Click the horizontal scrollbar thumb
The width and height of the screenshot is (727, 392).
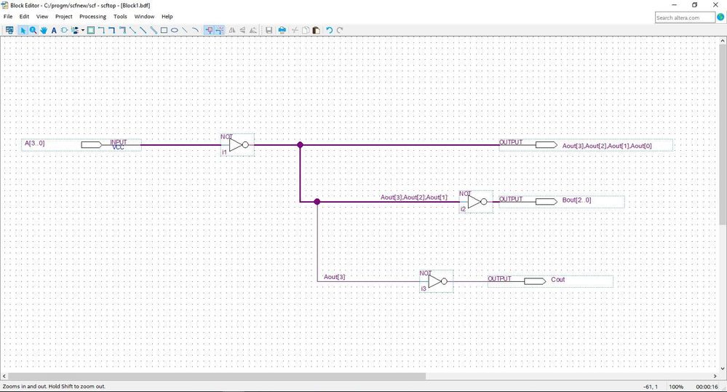click(x=217, y=376)
